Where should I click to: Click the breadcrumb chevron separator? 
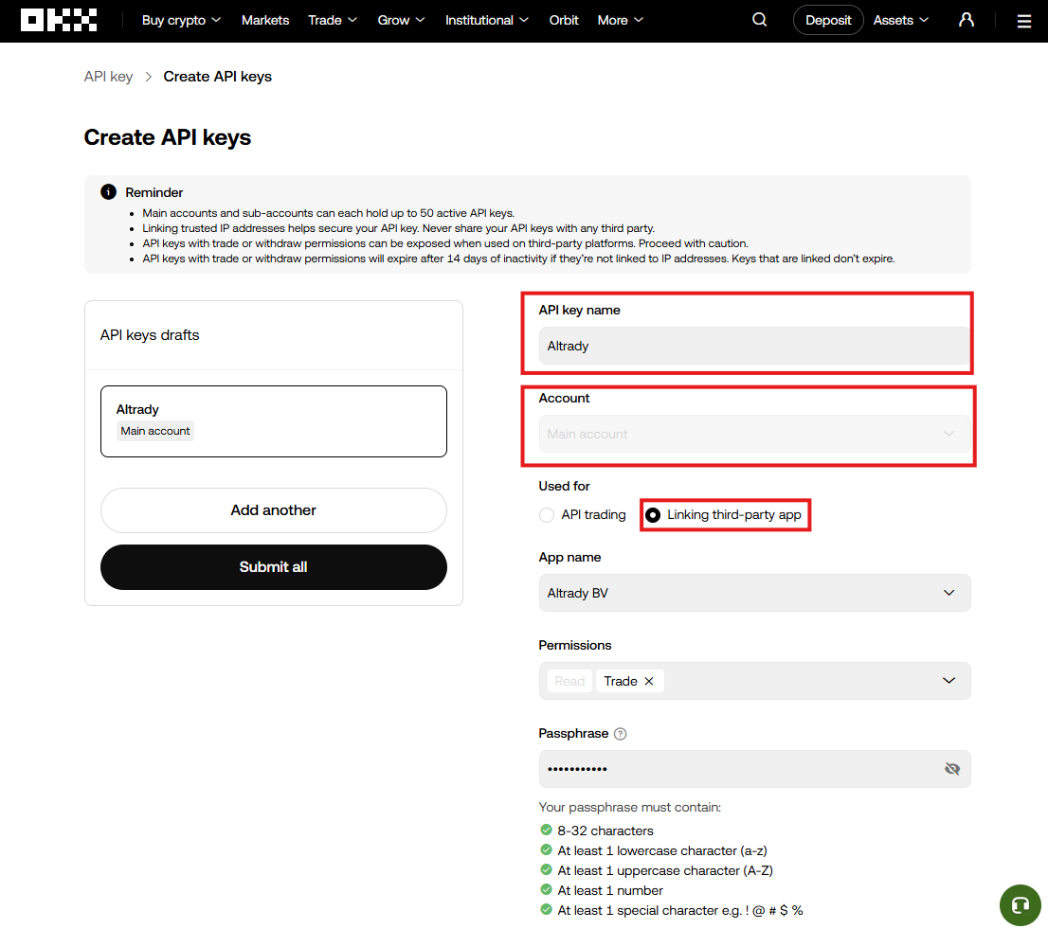click(149, 77)
